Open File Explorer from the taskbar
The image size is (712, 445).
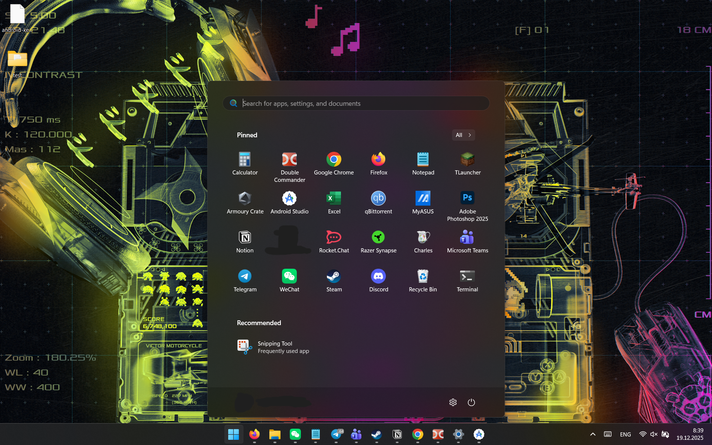(x=275, y=434)
